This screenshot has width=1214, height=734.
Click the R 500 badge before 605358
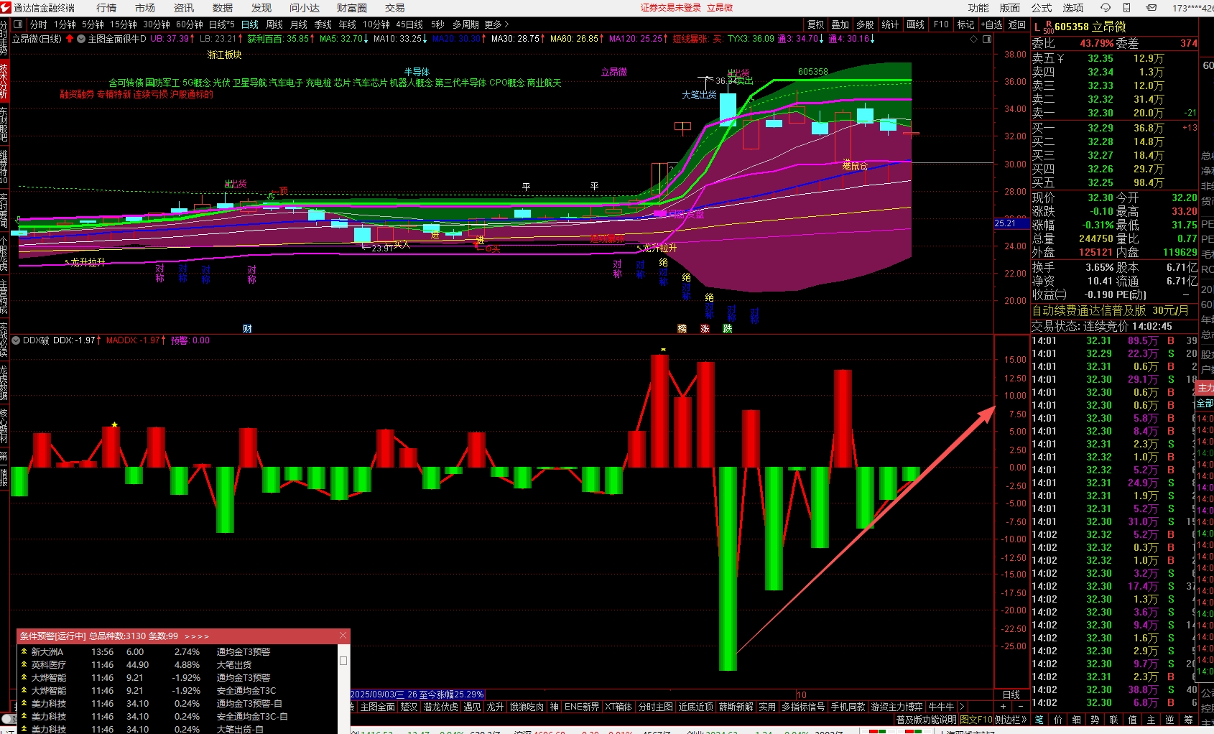(x=1048, y=27)
